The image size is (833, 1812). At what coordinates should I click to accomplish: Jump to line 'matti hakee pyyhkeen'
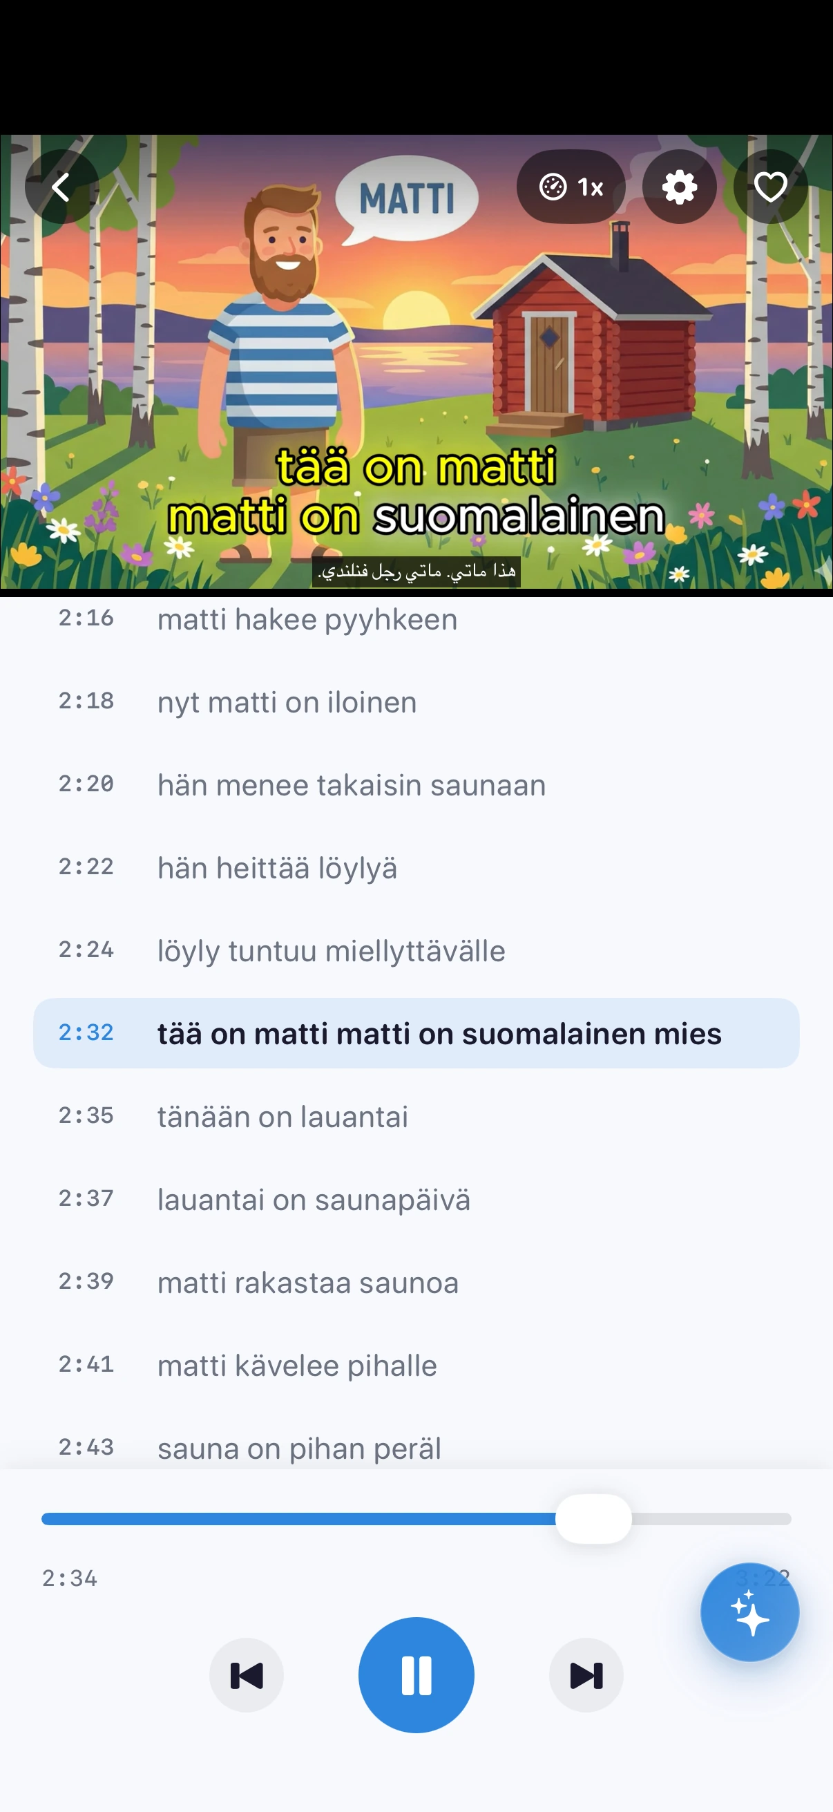coord(416,619)
